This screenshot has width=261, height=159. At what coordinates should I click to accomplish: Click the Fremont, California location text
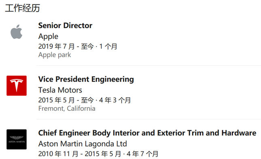(67, 108)
